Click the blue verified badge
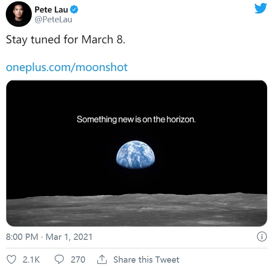272x268 pixels. [74, 9]
